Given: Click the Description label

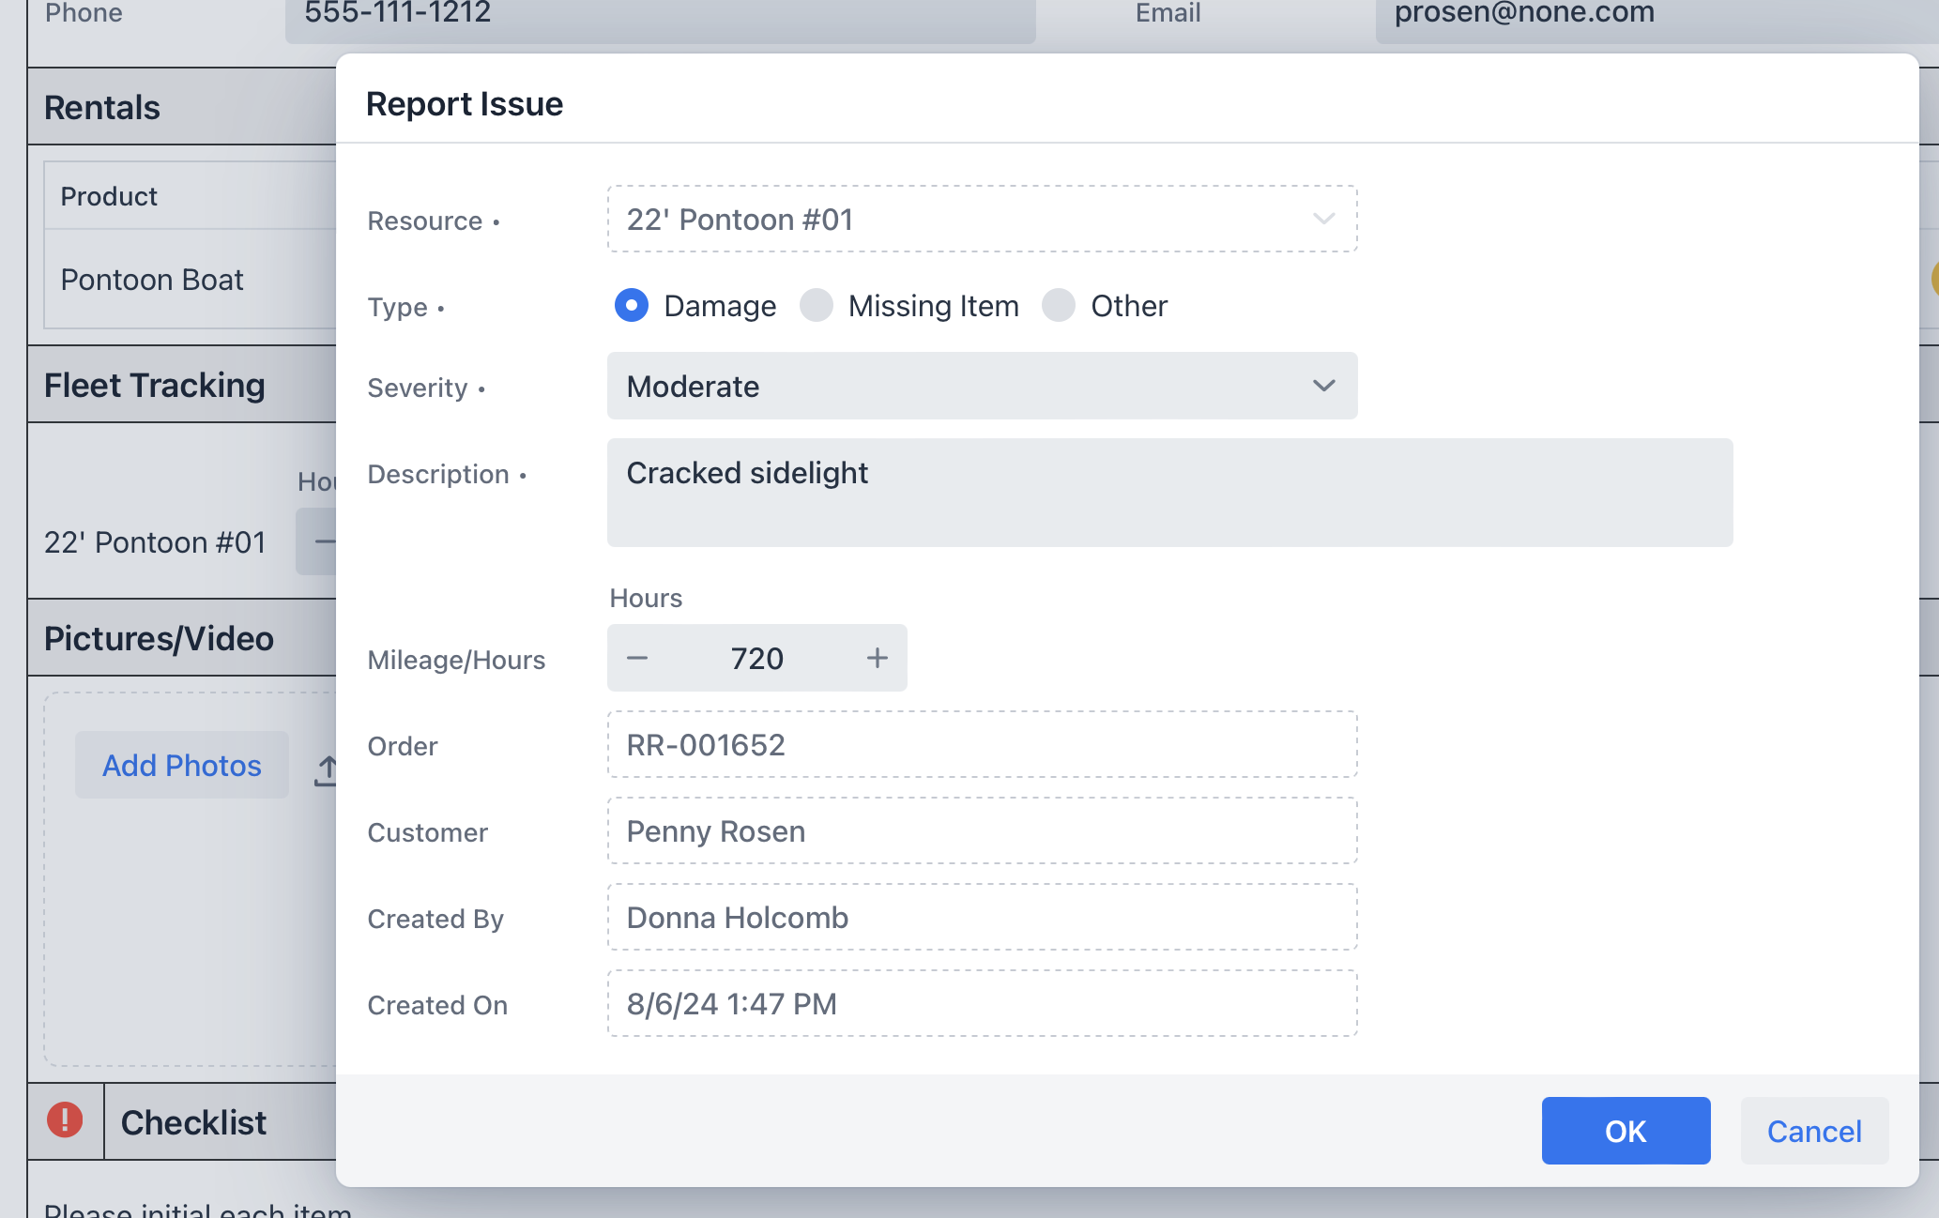Looking at the screenshot, I should (x=438, y=474).
